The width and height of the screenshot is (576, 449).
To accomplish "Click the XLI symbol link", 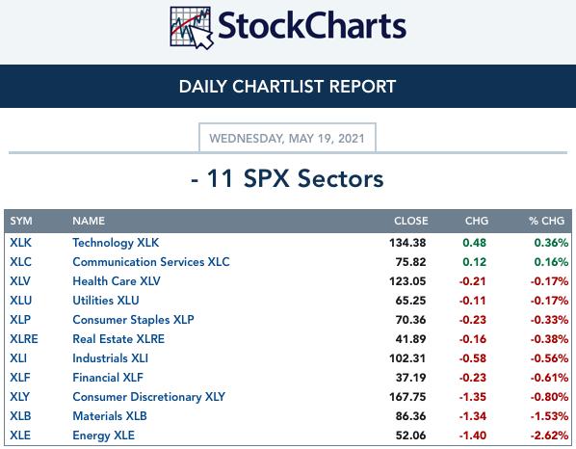I will click(18, 358).
